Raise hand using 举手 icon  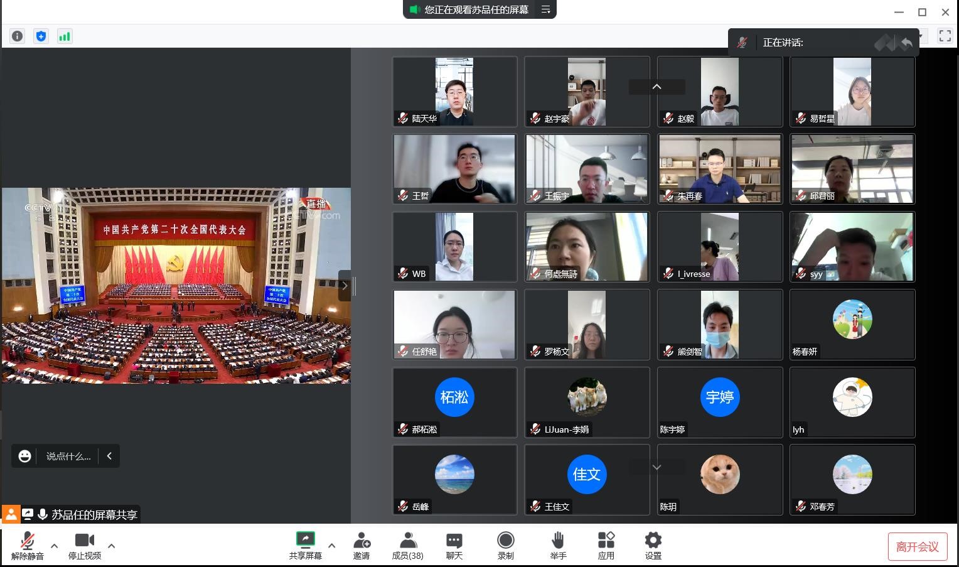558,546
